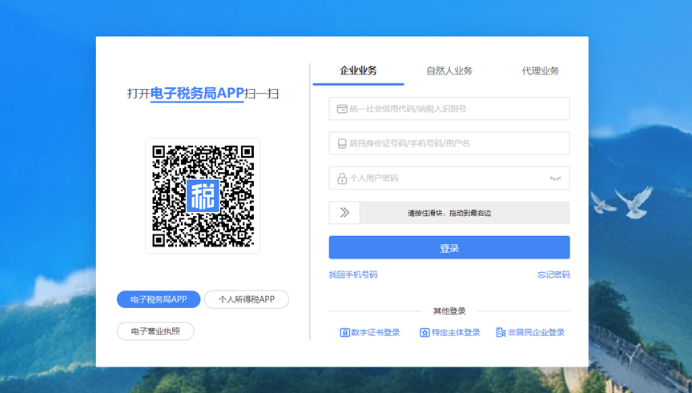Viewport: 692px width, 393px height.
Task: Click the credit code card icon
Action: pyautogui.click(x=342, y=109)
